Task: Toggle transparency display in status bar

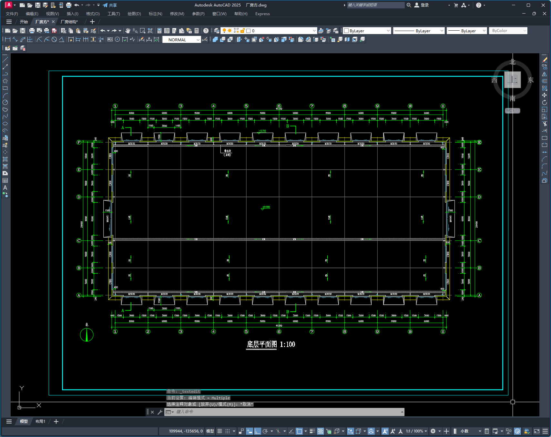Action: pyautogui.click(x=320, y=431)
